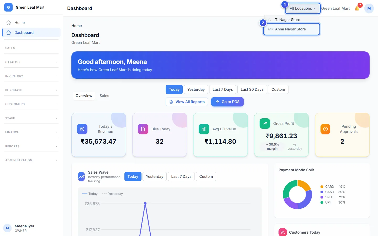This screenshot has height=236, width=378.
Task: Expand the INVENTORY sidebar section
Action: tap(31, 76)
